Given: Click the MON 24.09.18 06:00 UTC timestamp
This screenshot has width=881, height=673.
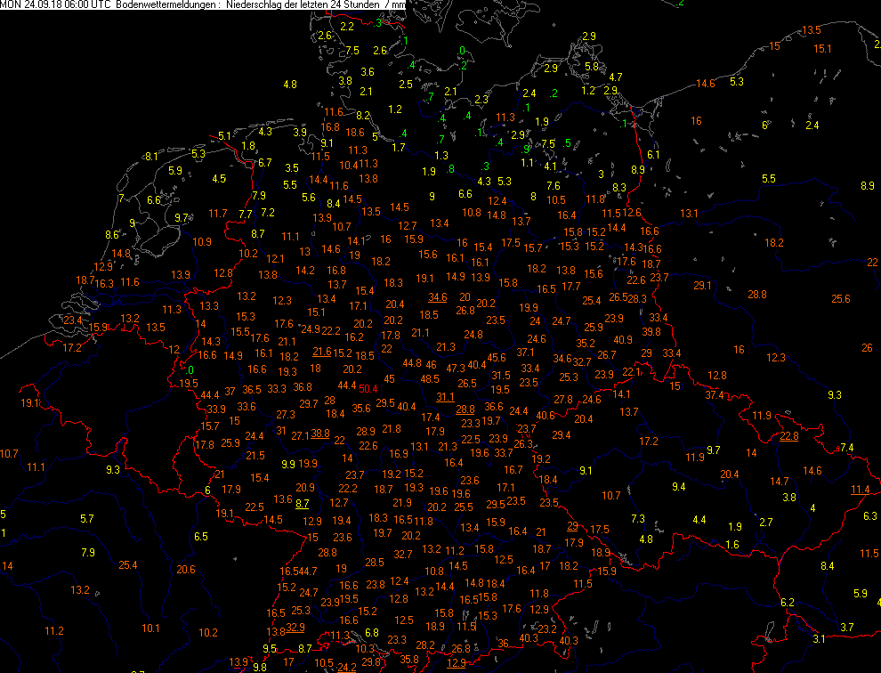Looking at the screenshot, I should click(55, 5).
